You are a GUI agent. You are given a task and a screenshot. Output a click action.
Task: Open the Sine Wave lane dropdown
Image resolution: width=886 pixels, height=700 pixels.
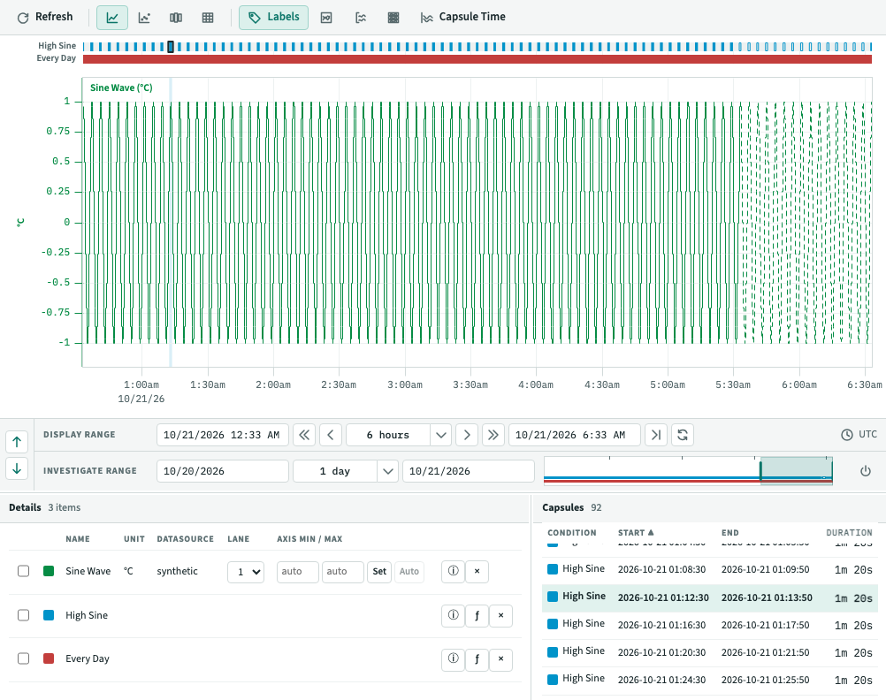[246, 572]
